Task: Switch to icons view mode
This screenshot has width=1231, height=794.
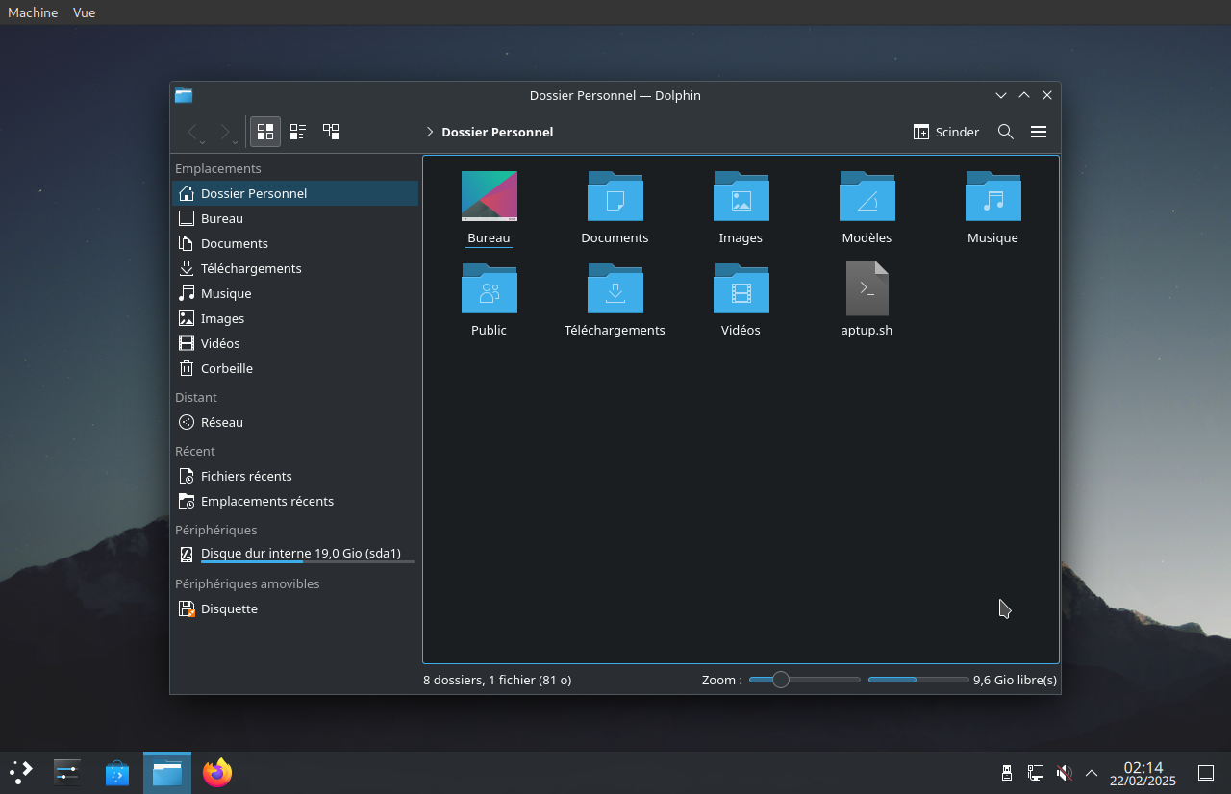Action: point(265,132)
